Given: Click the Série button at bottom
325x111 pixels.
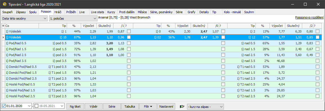Looking at the screenshot, I should (112, 107).
